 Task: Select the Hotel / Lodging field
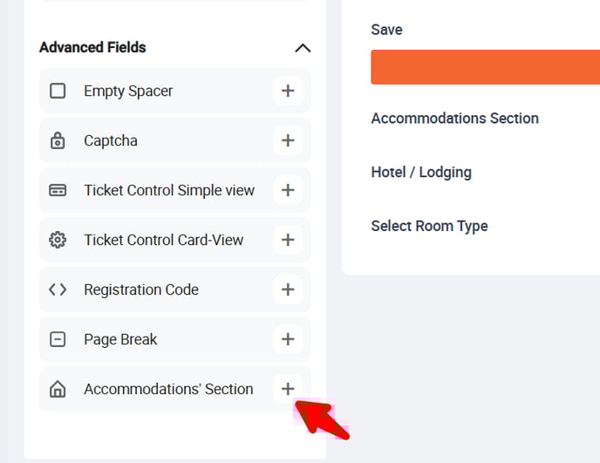coord(421,172)
